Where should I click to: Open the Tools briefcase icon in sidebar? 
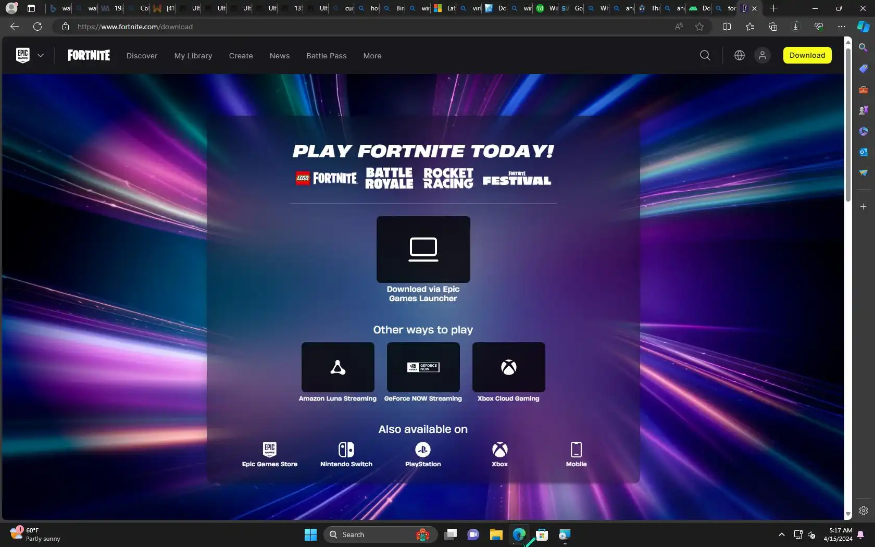(x=864, y=90)
